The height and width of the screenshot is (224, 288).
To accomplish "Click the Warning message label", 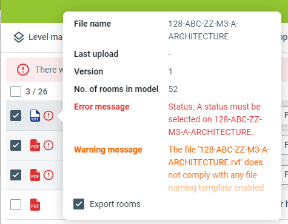I will pos(108,150).
